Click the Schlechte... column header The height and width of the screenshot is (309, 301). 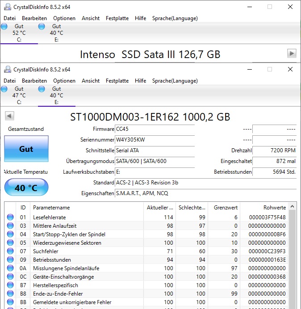point(192,208)
